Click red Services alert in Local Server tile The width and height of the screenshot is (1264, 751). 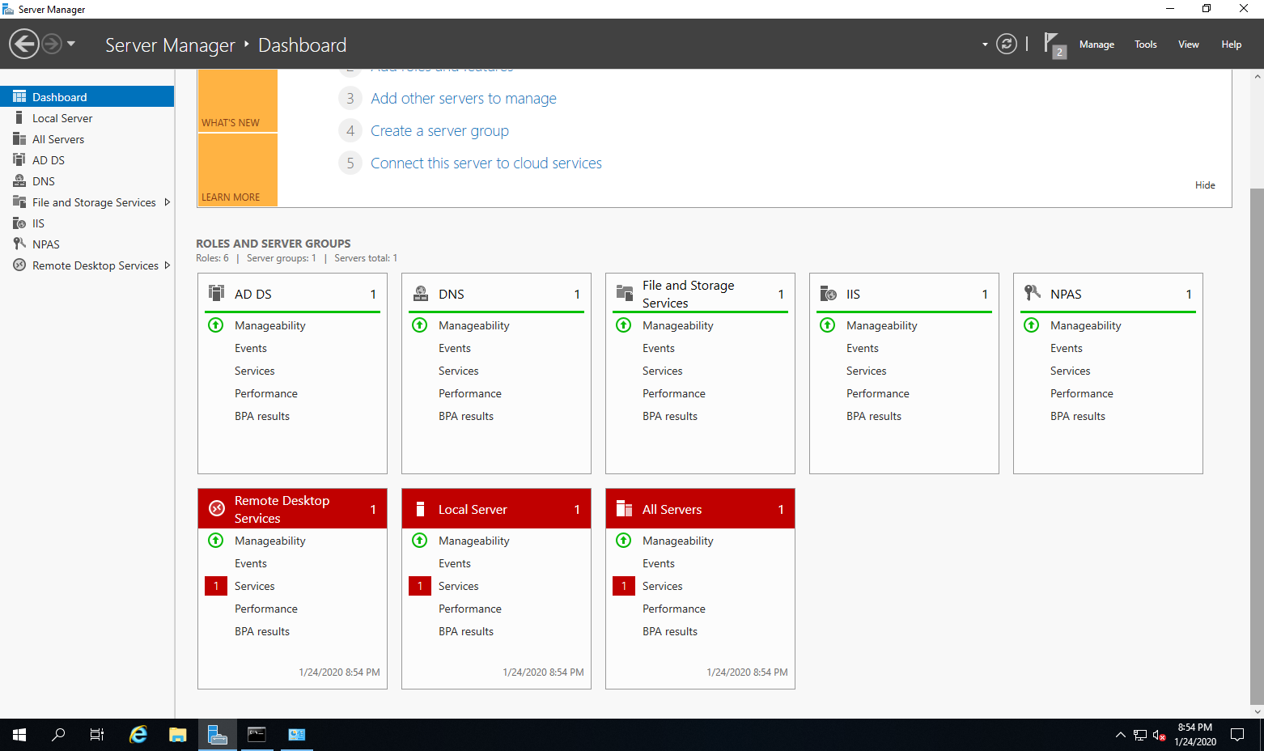tap(420, 586)
